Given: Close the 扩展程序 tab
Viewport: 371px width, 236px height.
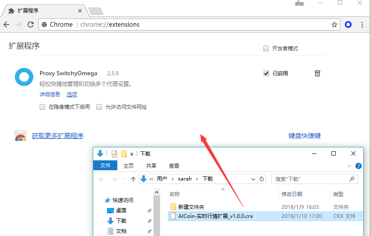Looking at the screenshot, I should tap(80, 11).
